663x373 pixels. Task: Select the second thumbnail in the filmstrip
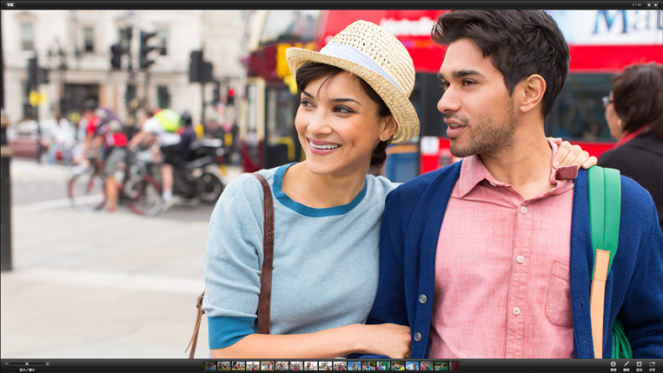[x=224, y=366]
